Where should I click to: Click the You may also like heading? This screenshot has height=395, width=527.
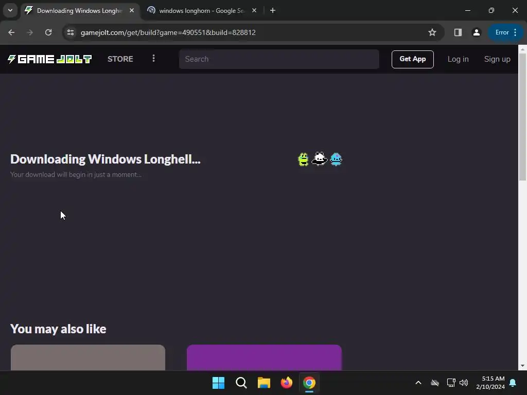(58, 329)
